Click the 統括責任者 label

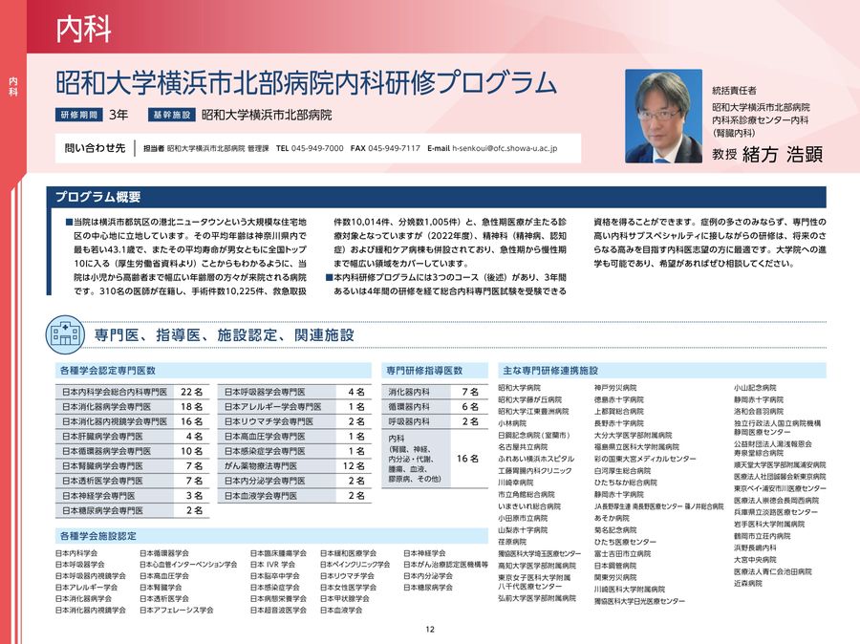[x=734, y=90]
